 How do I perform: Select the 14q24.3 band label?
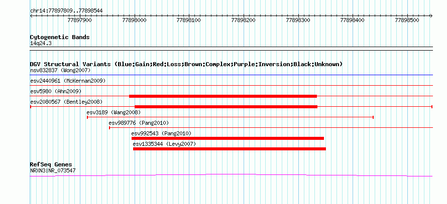click(41, 44)
